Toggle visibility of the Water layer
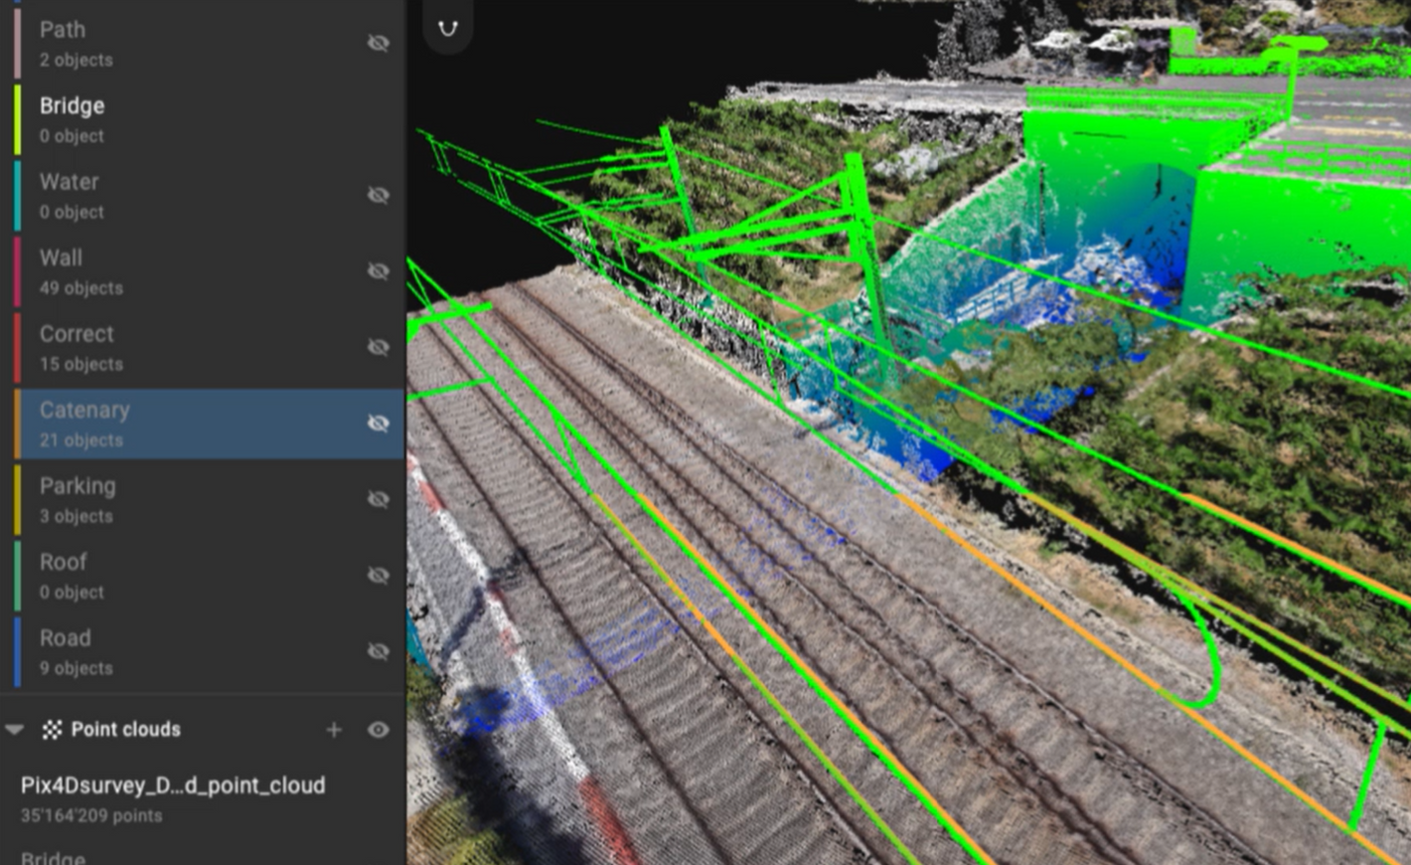This screenshot has height=865, width=1411. pos(378,195)
